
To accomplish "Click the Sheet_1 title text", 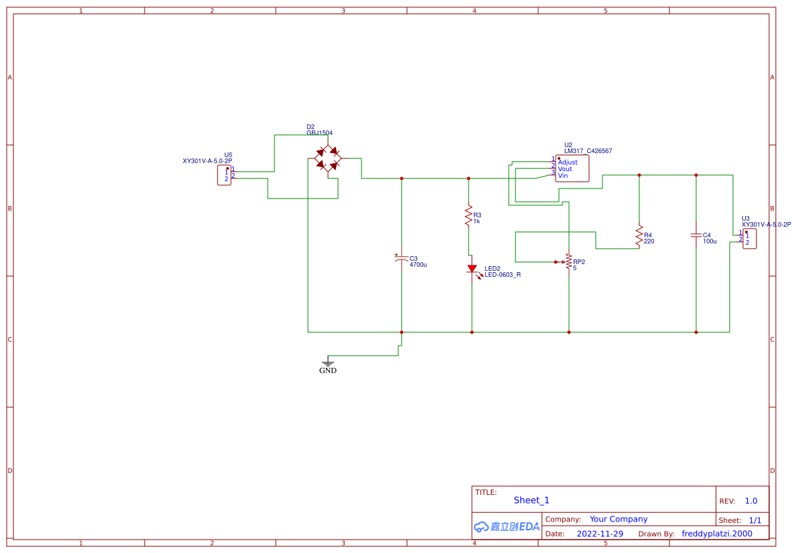I will [x=531, y=500].
